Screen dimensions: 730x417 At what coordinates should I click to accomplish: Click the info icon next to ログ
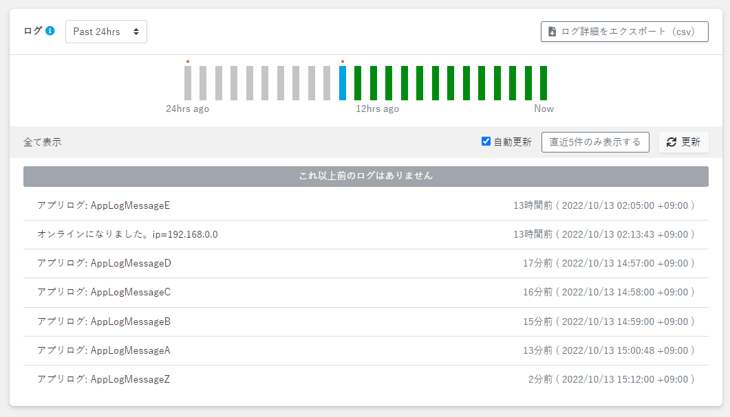50,31
